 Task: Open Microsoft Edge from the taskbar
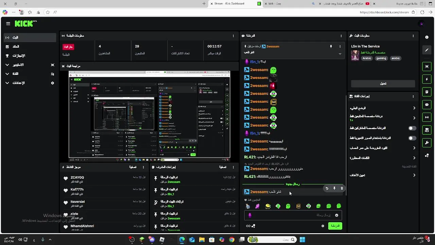(x=182, y=240)
